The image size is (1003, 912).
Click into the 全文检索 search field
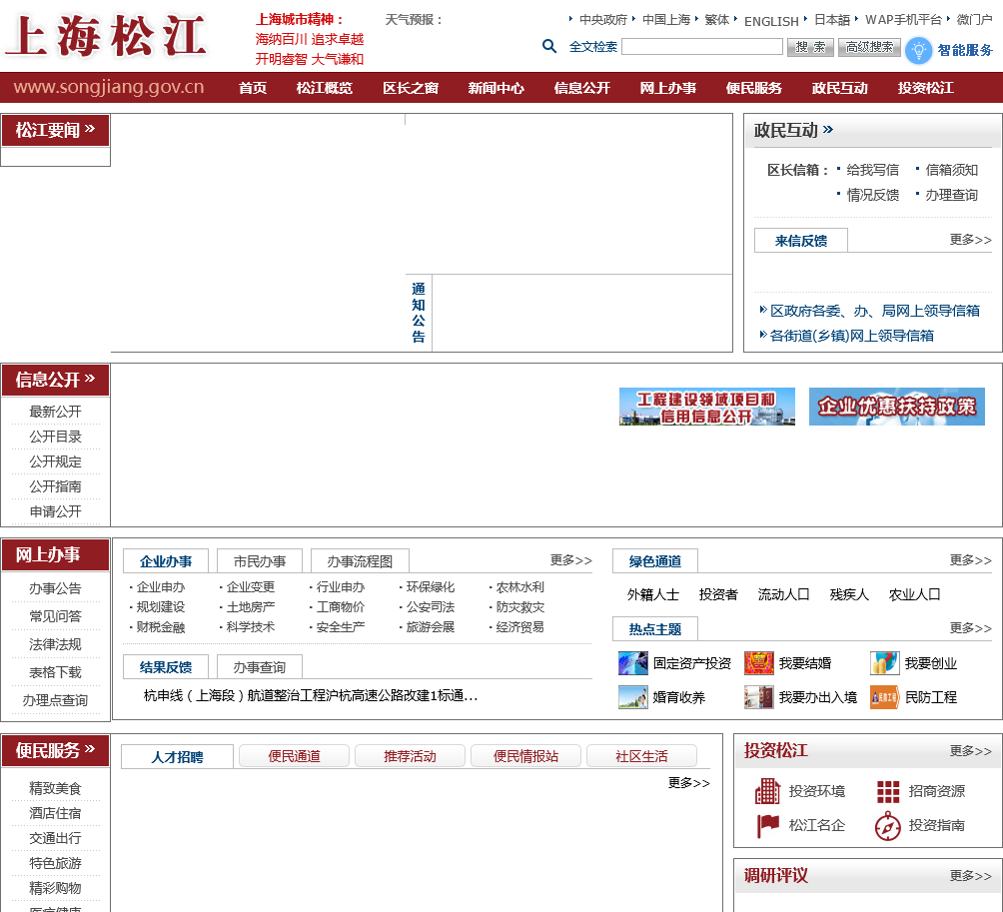coord(701,47)
